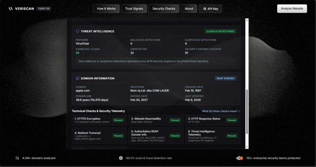Viewport: 316px width, 167px height.
Task: Click the scroll up arrow of results panel
Action: (x=247, y=20)
